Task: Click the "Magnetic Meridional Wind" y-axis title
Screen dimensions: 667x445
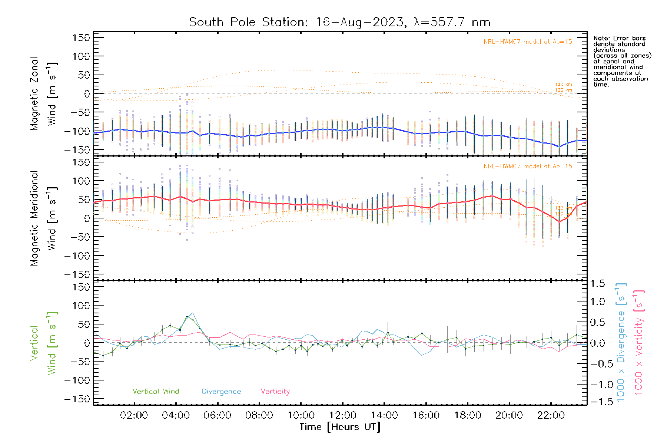Action: pyautogui.click(x=43, y=218)
